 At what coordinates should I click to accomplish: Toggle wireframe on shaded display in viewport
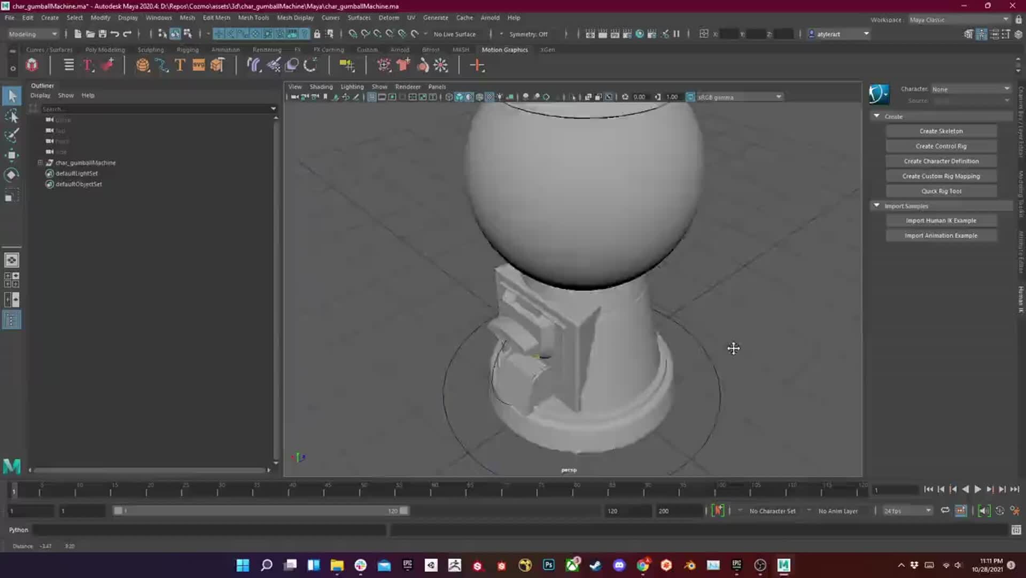pyautogui.click(x=469, y=97)
